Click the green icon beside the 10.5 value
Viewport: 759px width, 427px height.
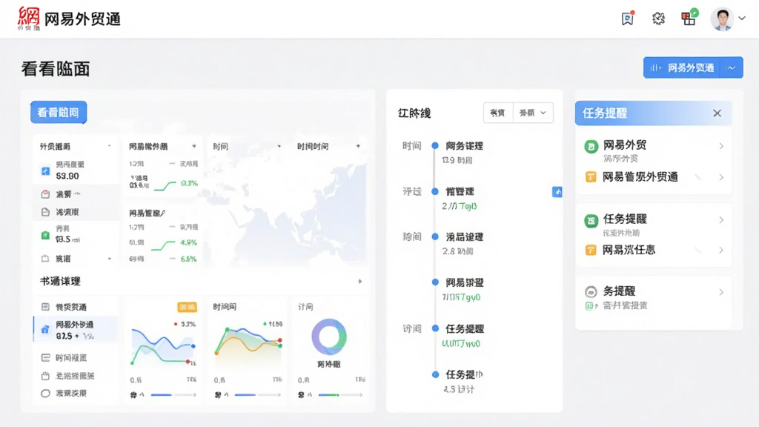tap(45, 235)
